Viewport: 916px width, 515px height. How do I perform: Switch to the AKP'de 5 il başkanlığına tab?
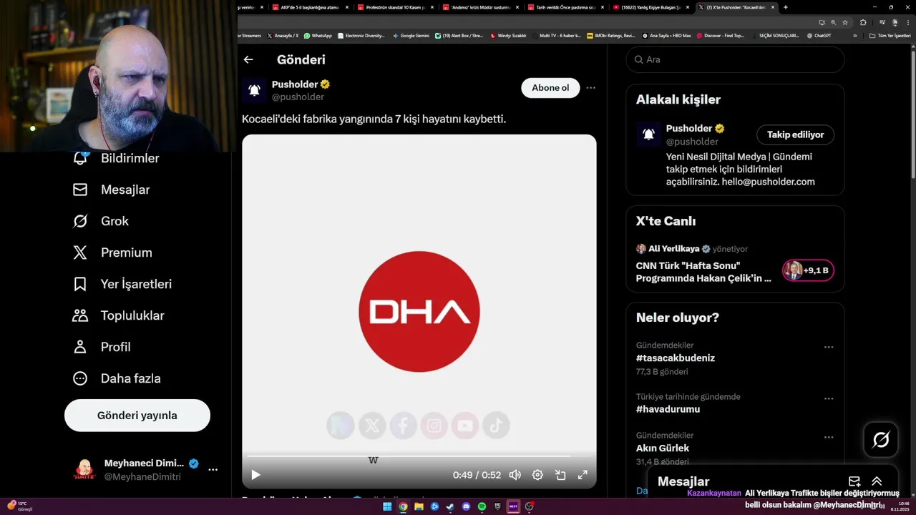[x=311, y=7]
